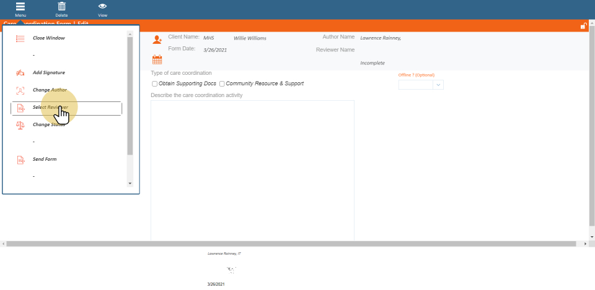
Task: Click the Delete trash icon
Action: (x=61, y=7)
